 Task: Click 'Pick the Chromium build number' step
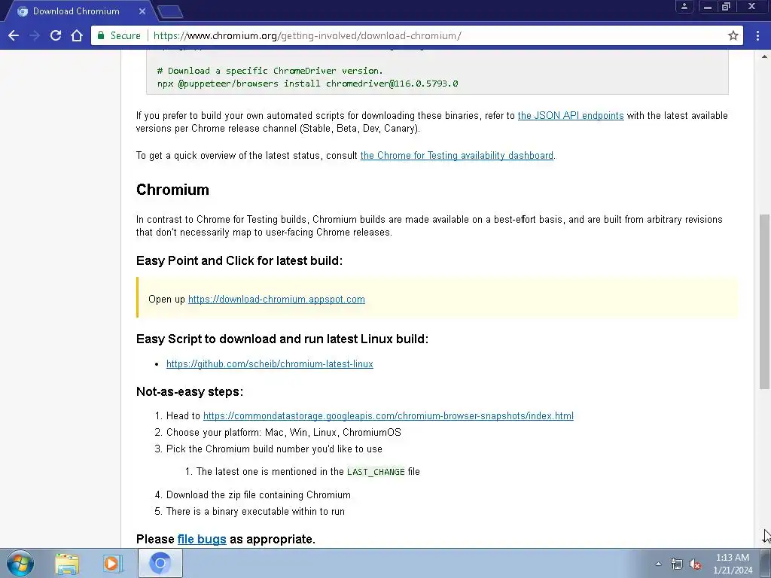(x=274, y=449)
